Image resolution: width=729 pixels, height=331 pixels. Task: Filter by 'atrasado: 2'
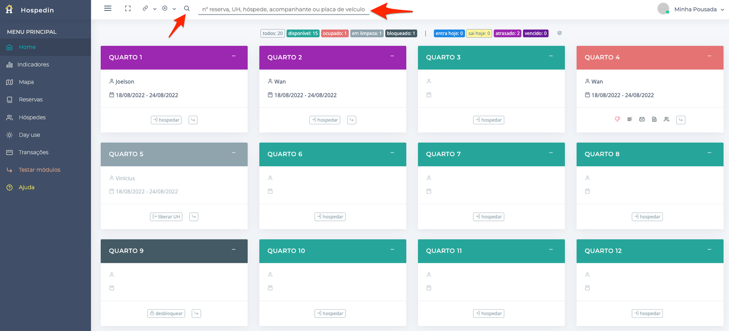[508, 33]
